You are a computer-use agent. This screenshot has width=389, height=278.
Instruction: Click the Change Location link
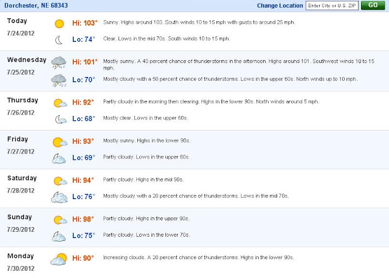click(280, 5)
